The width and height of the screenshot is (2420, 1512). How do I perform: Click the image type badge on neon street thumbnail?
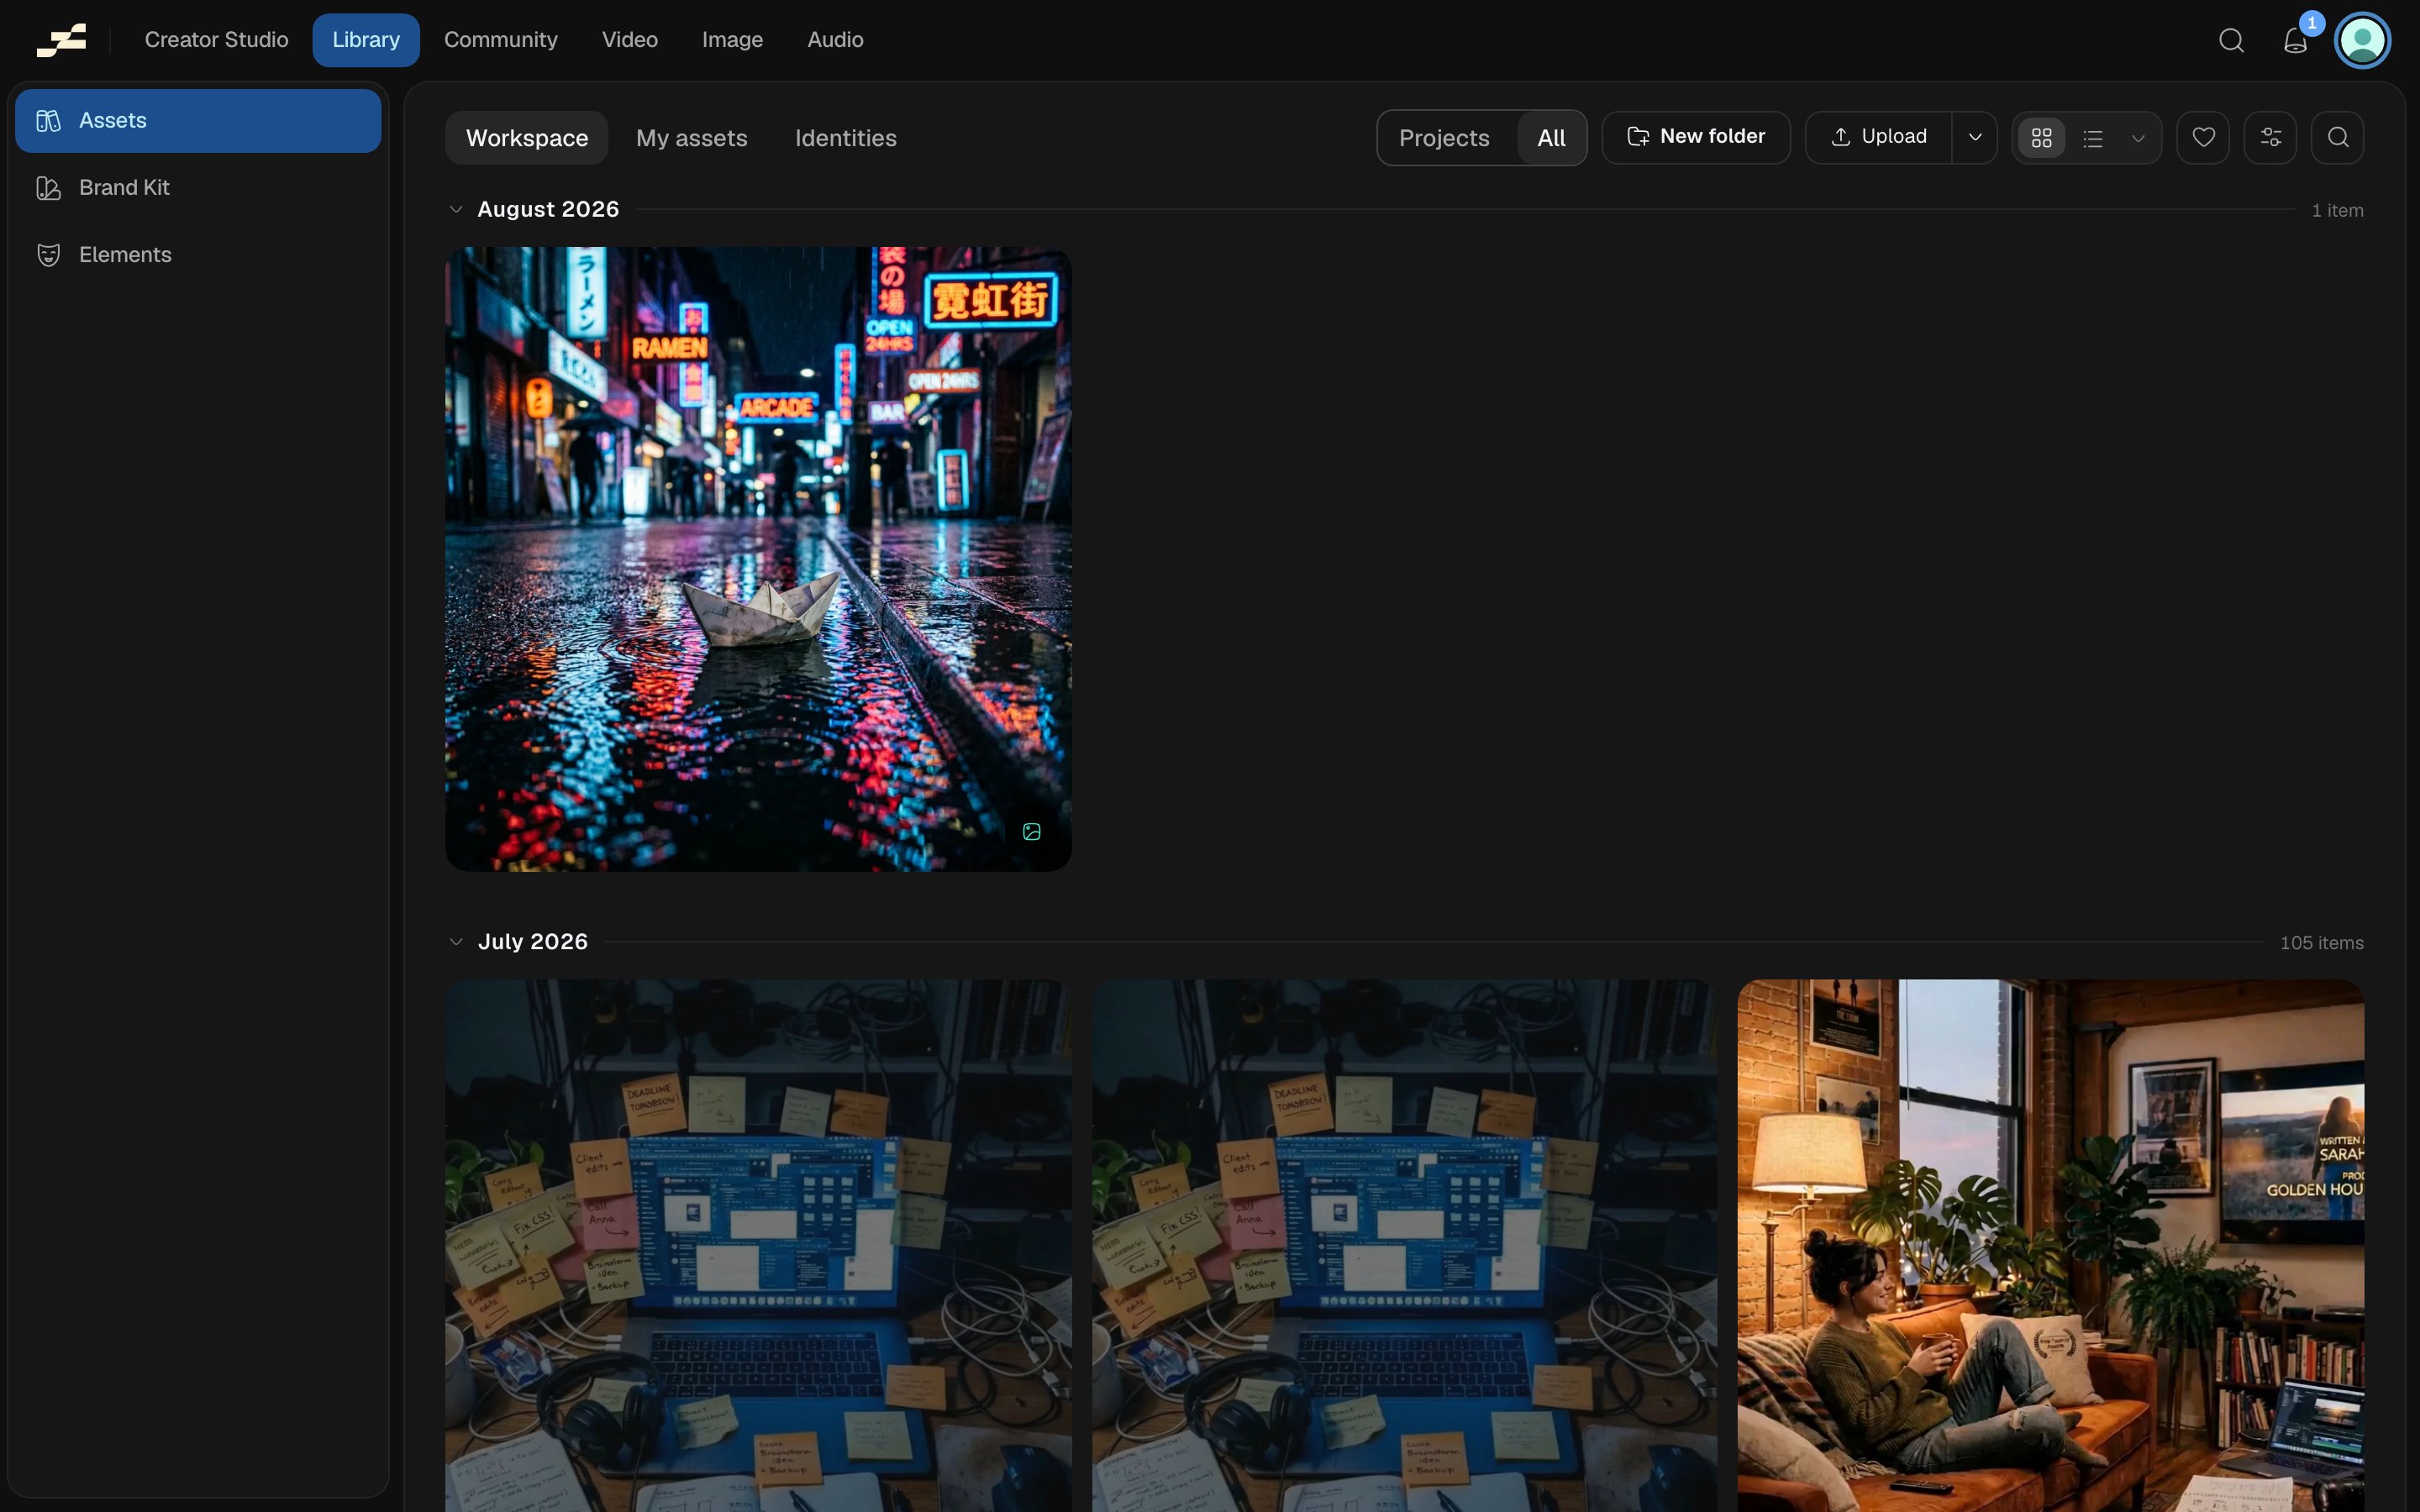(x=1031, y=832)
